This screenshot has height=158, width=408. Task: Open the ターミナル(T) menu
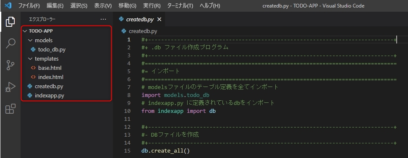[x=180, y=6]
